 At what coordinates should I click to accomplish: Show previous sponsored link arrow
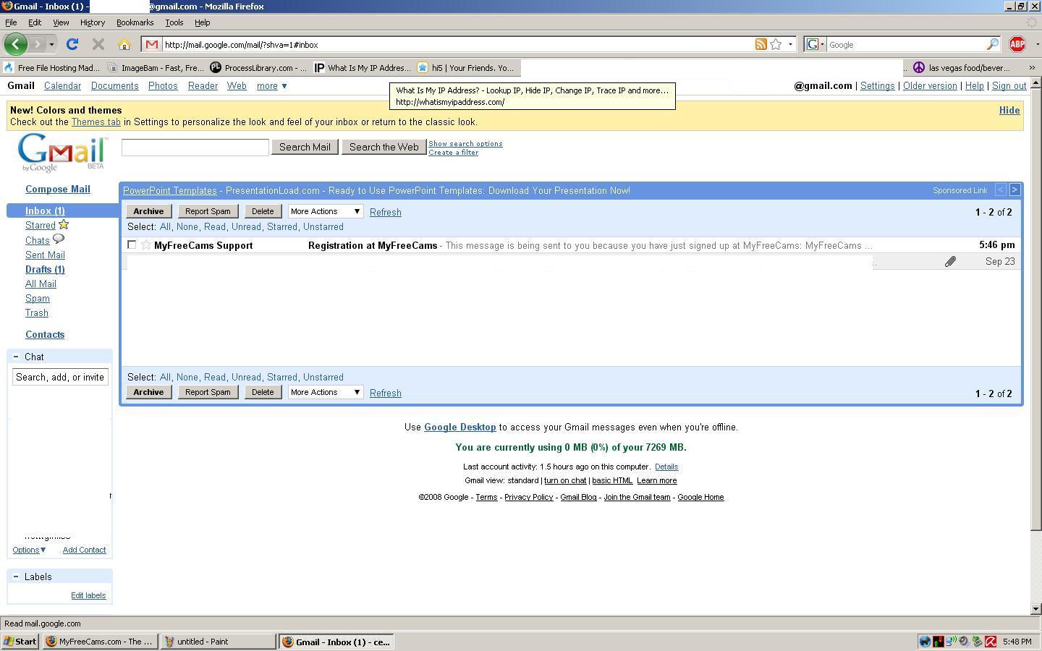click(1001, 190)
